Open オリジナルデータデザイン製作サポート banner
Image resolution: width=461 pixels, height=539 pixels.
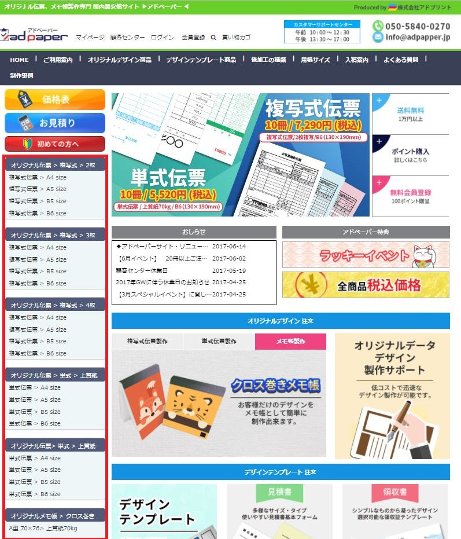[392, 396]
